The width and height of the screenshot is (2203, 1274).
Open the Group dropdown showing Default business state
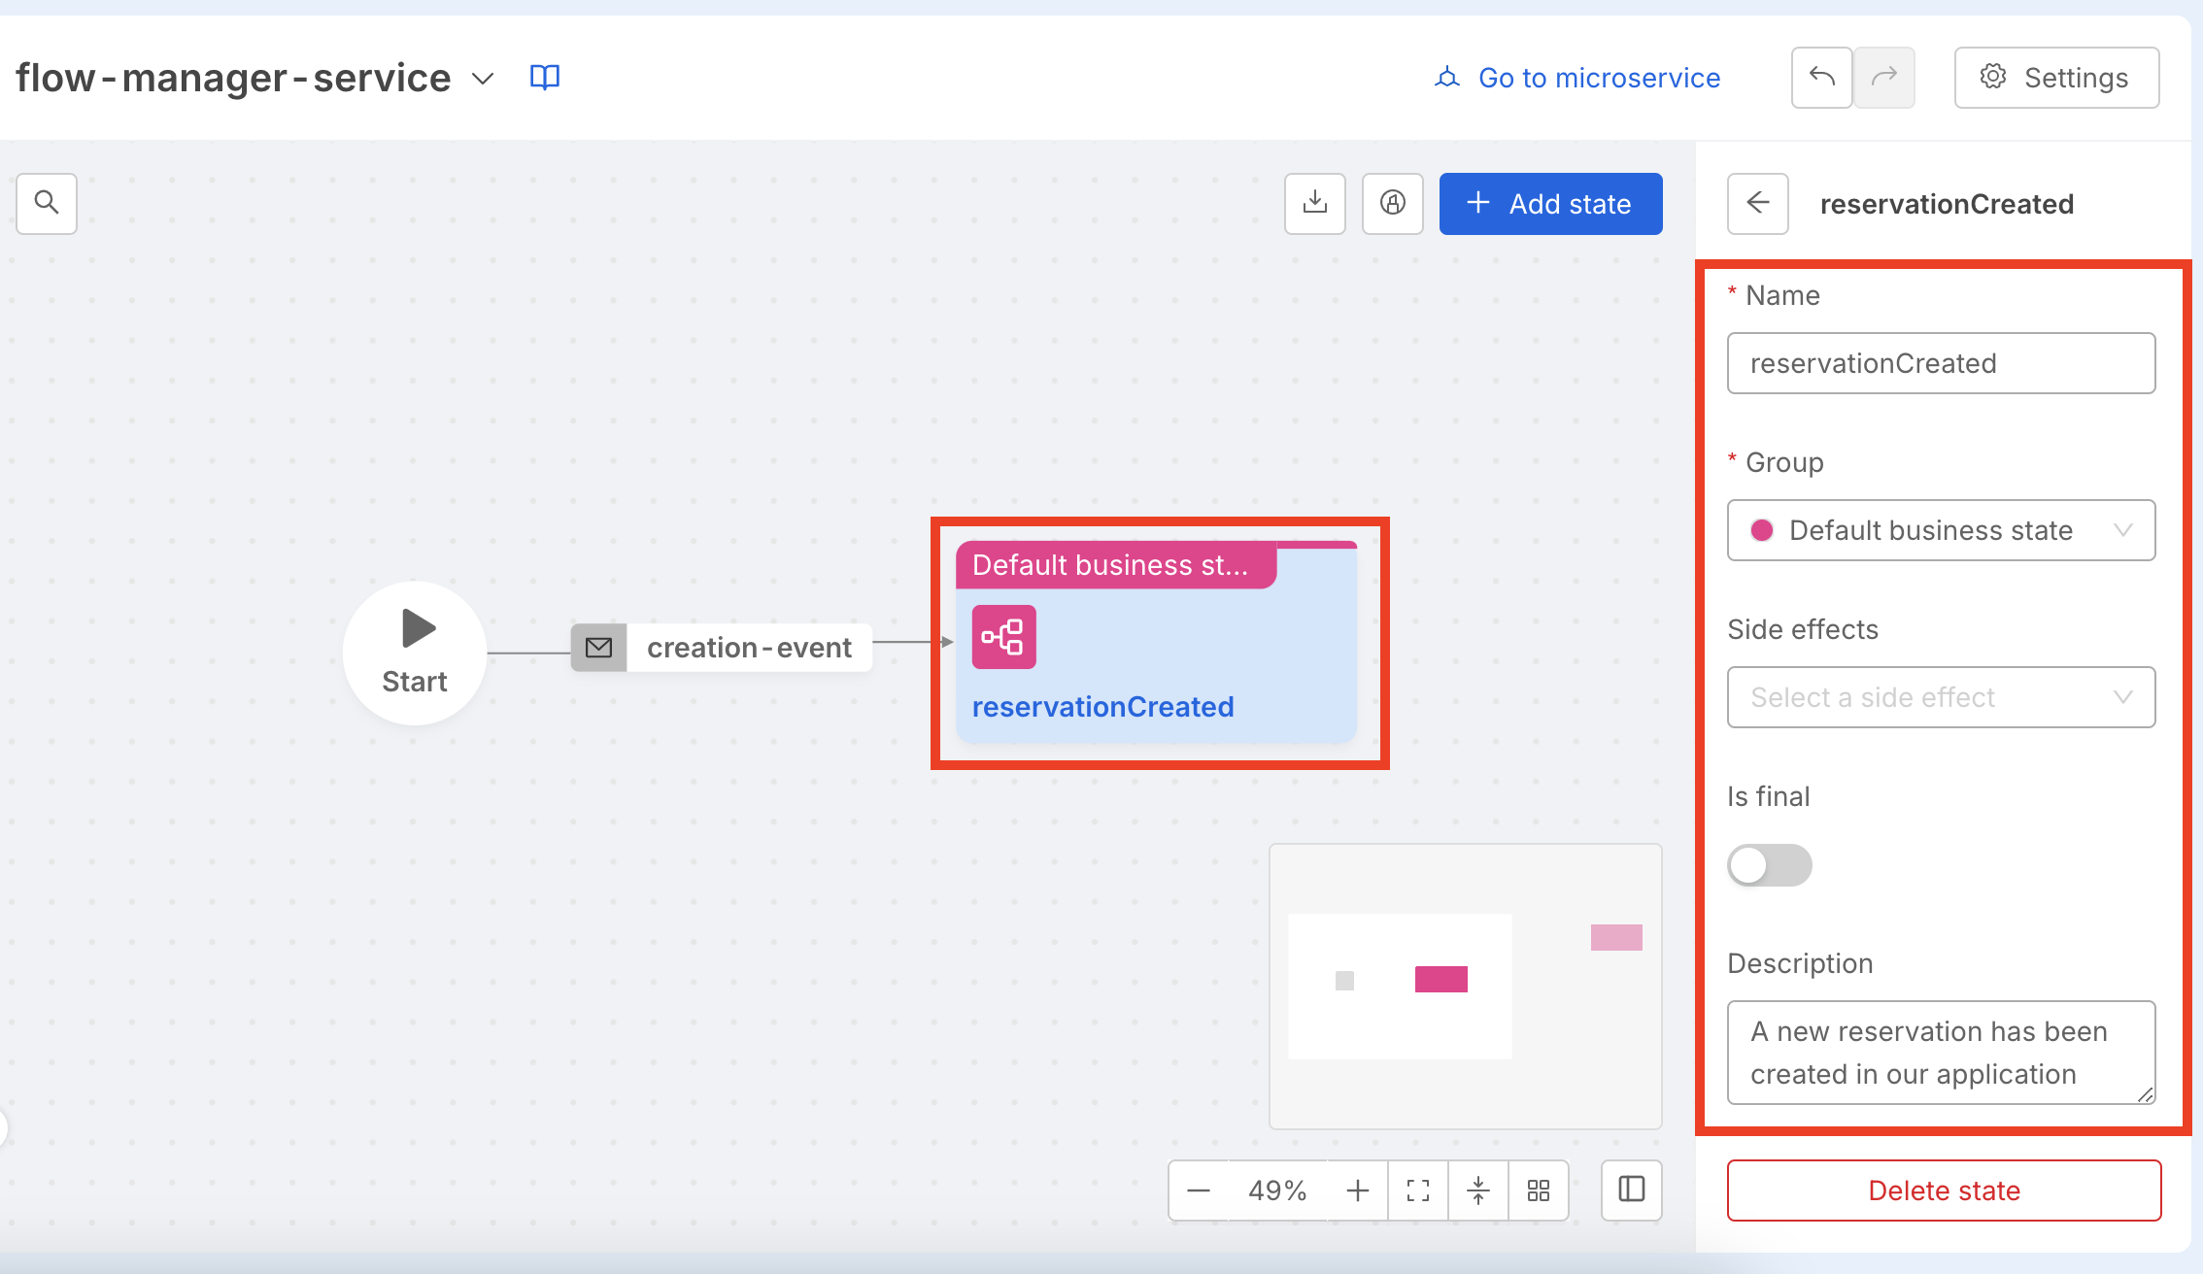(x=1941, y=530)
